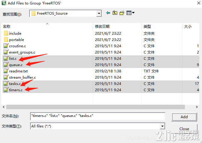The width and height of the screenshot is (202, 143).
Task: Click the queue.c file icon
Action: coord(6,65)
